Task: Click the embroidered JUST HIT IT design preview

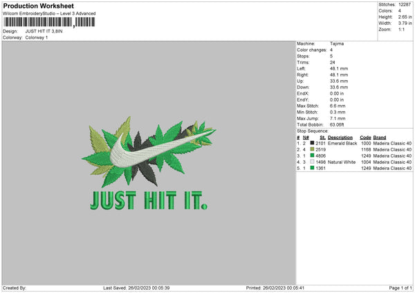Action: (x=149, y=163)
